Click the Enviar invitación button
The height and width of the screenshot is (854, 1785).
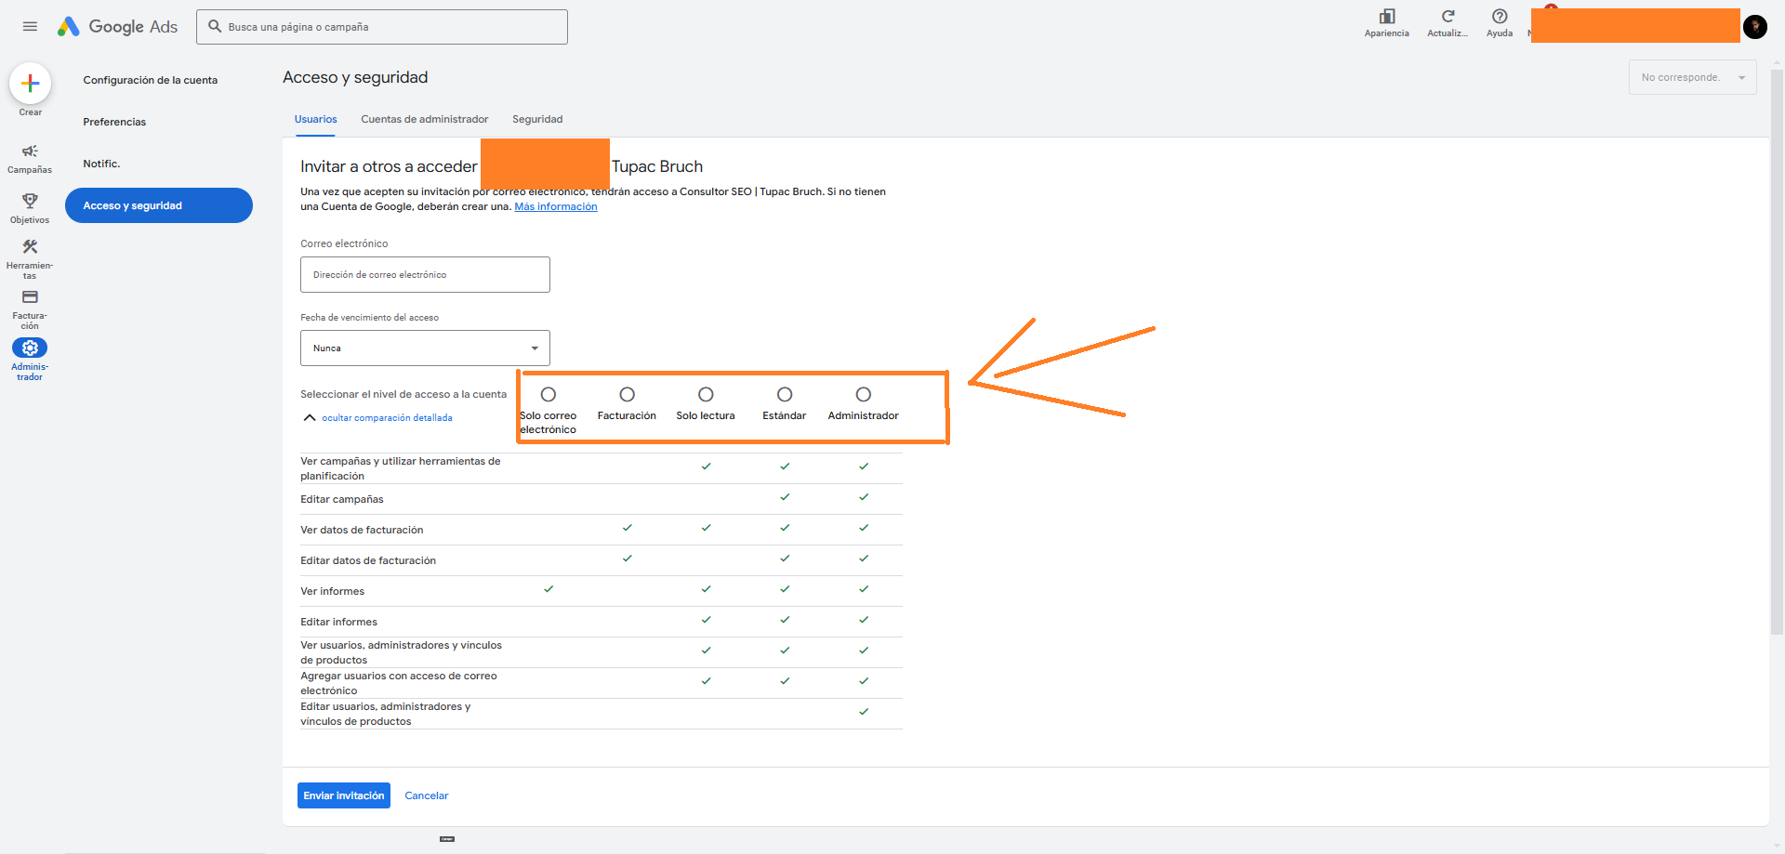(x=343, y=795)
